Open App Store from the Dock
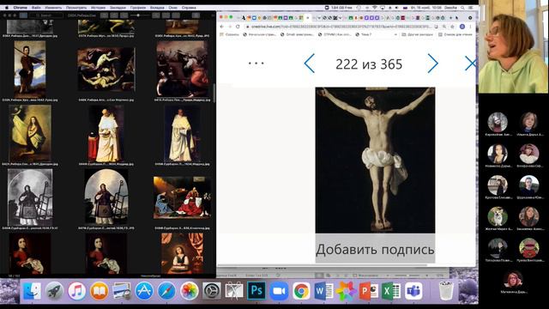The width and height of the screenshot is (549, 309). 144,291
